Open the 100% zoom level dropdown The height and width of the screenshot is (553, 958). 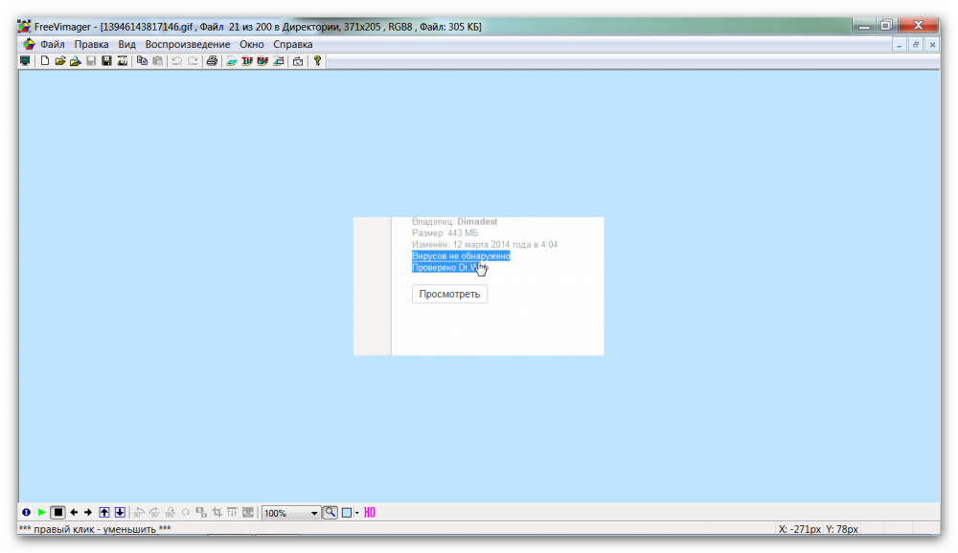(314, 514)
